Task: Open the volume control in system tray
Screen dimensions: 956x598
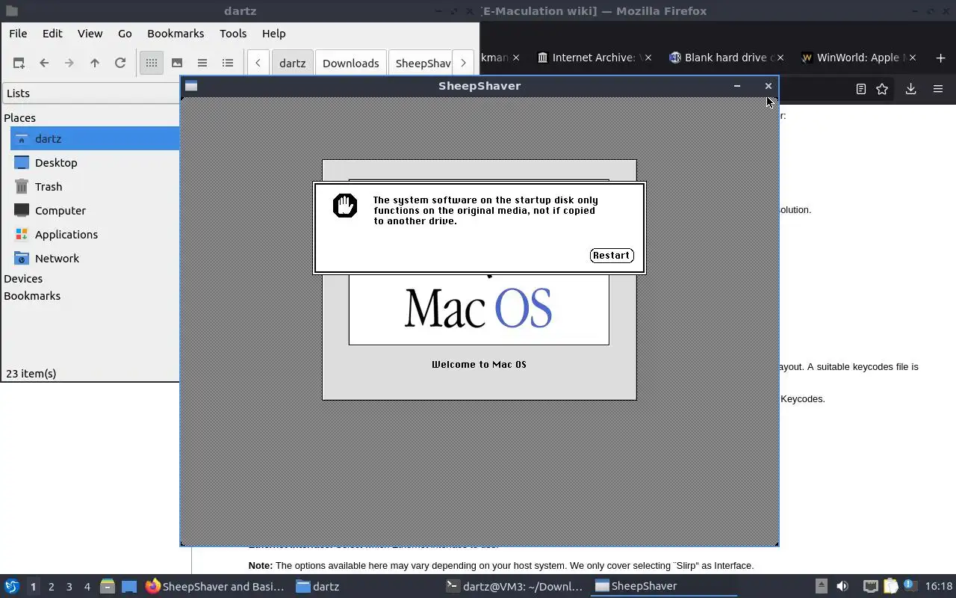Action: 842,587
